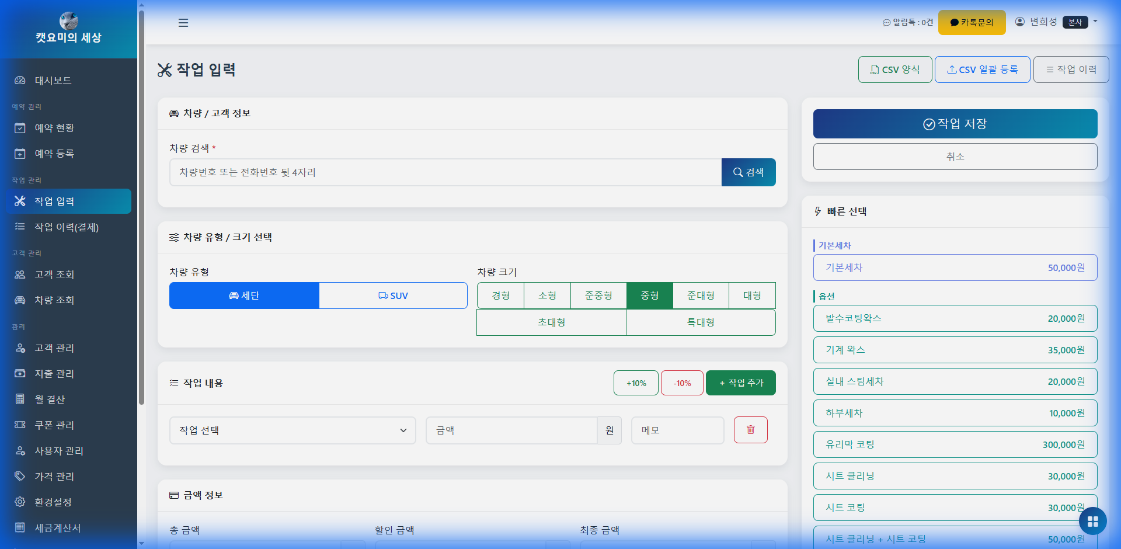This screenshot has height=549, width=1121.
Task: Click the 예약 등록 calendar-plus icon
Action: tap(20, 154)
